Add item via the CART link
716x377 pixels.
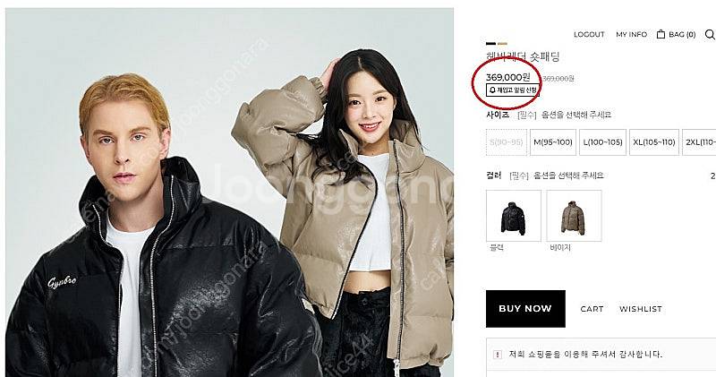592,309
